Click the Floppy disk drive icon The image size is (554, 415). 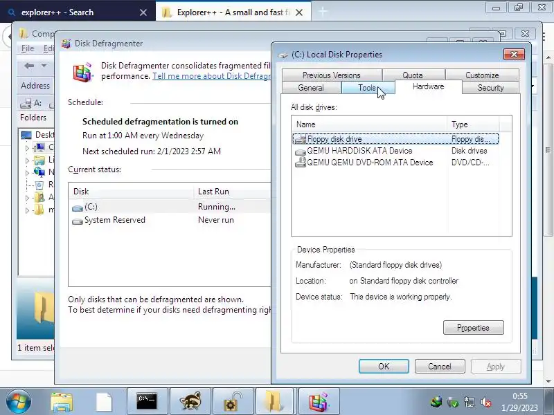pos(301,140)
